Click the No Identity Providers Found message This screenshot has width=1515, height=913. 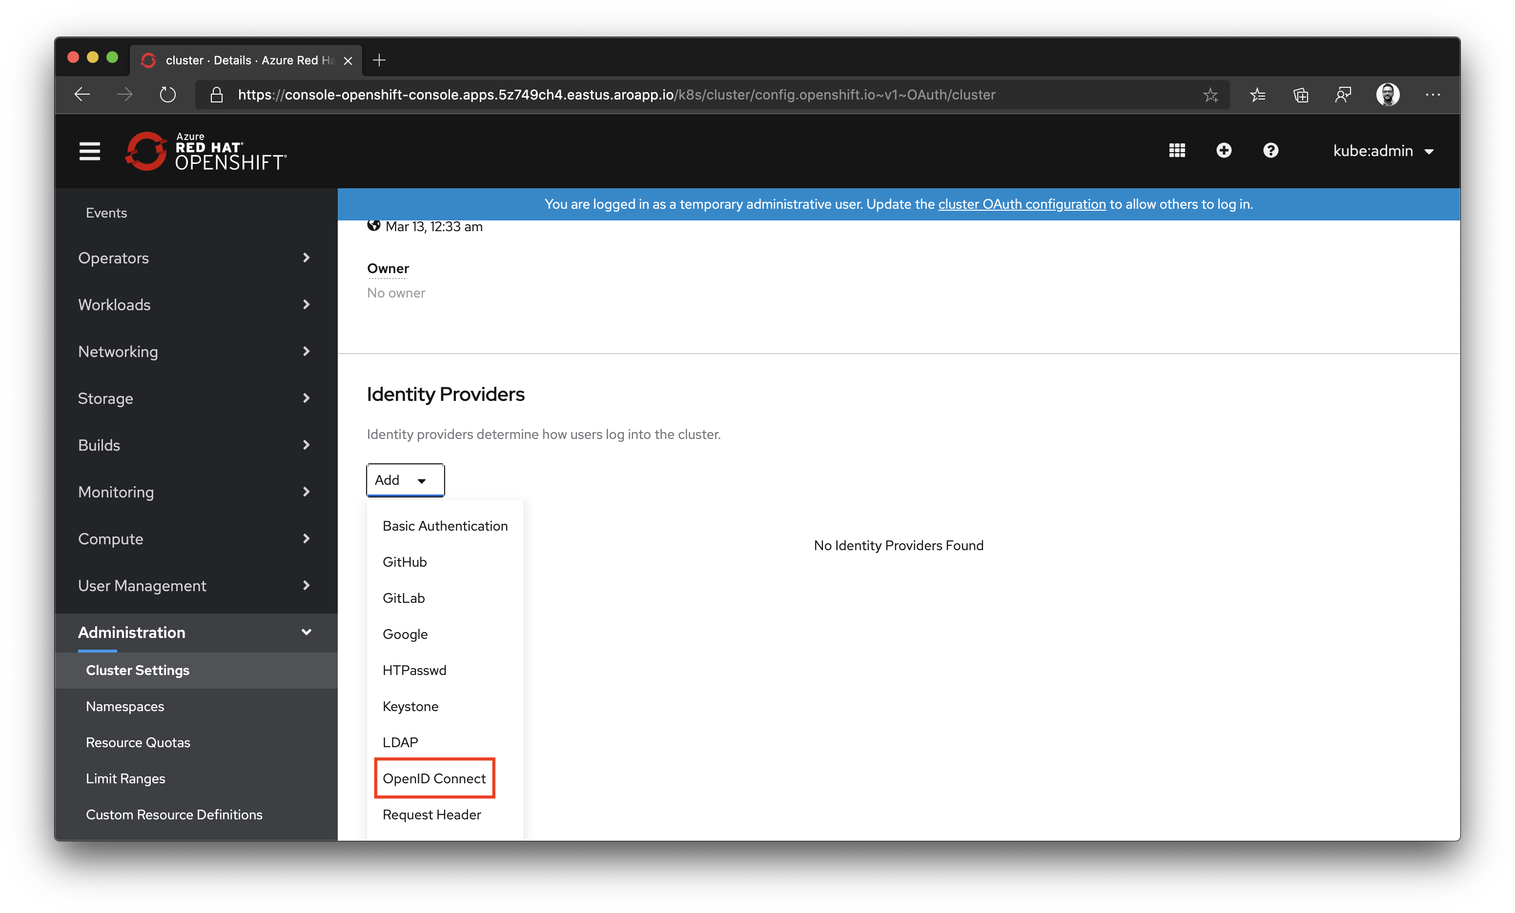click(x=898, y=546)
